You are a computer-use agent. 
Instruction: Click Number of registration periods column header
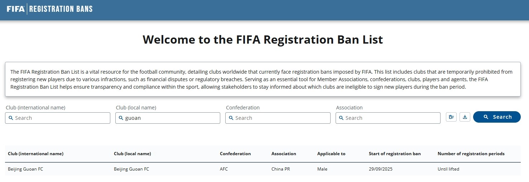471,154
